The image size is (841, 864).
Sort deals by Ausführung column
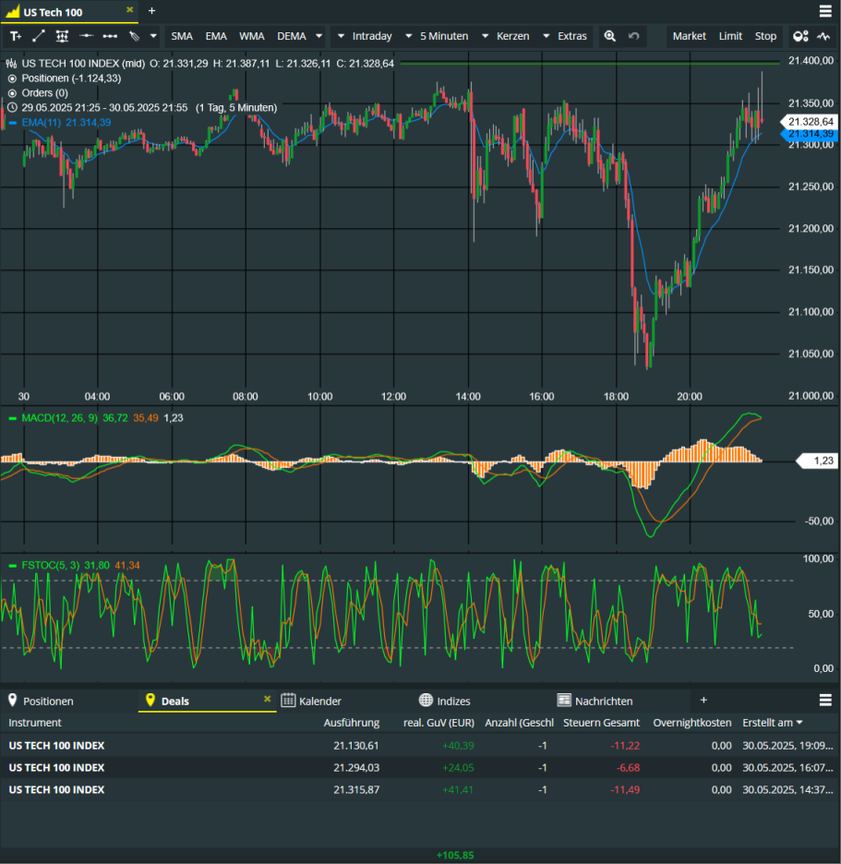pos(352,723)
